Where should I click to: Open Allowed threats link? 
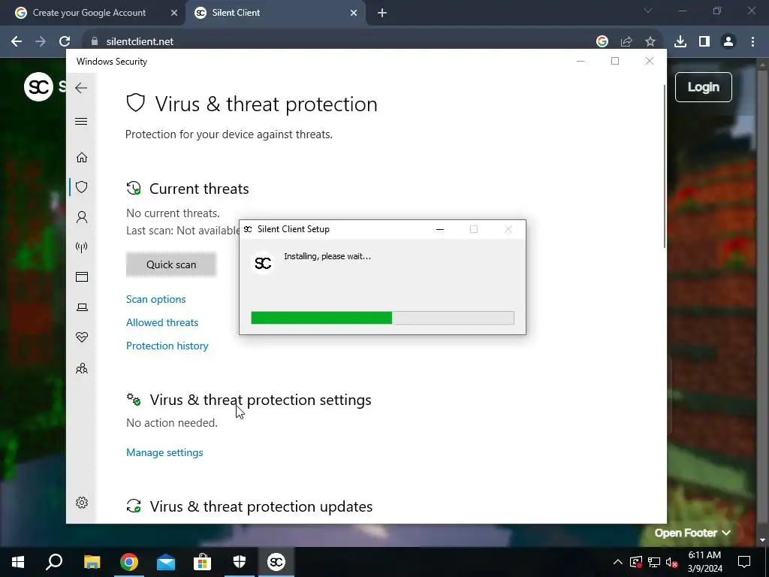tap(162, 322)
